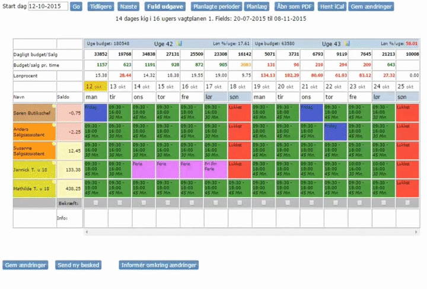This screenshot has width=427, height=289.
Task: Tick the Bekræft checkbox under 12 okt
Action: 95,202
